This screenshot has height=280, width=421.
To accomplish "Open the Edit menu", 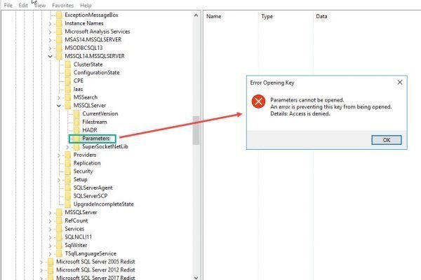I will pyautogui.click(x=24, y=5).
